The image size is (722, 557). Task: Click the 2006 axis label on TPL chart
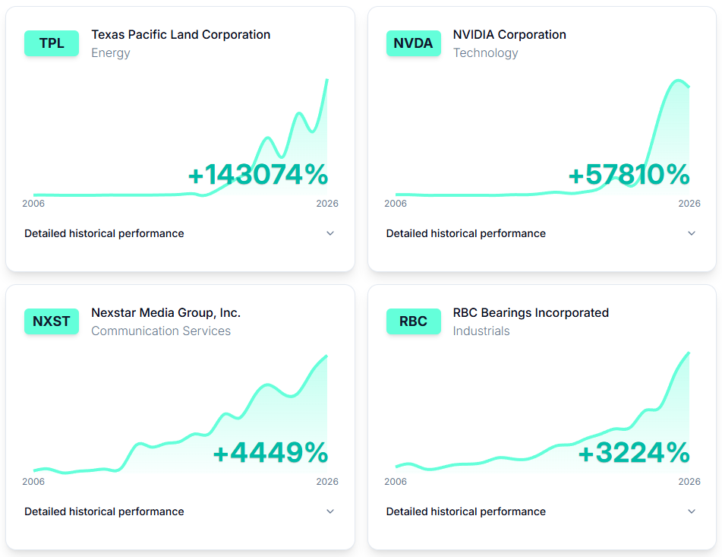pyautogui.click(x=33, y=204)
